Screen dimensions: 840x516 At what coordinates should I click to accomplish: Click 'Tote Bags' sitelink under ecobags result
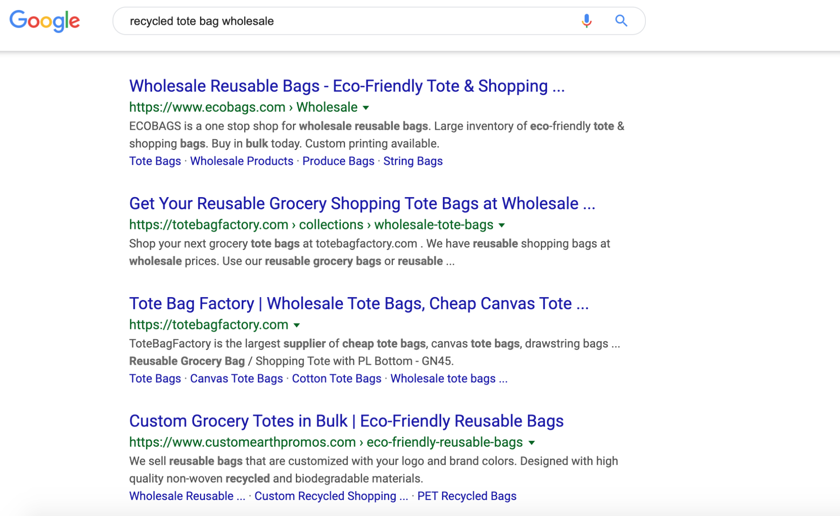(x=155, y=161)
